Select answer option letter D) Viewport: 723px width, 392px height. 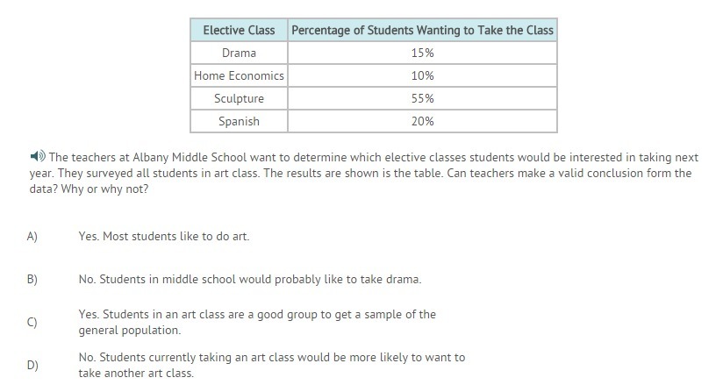32,365
